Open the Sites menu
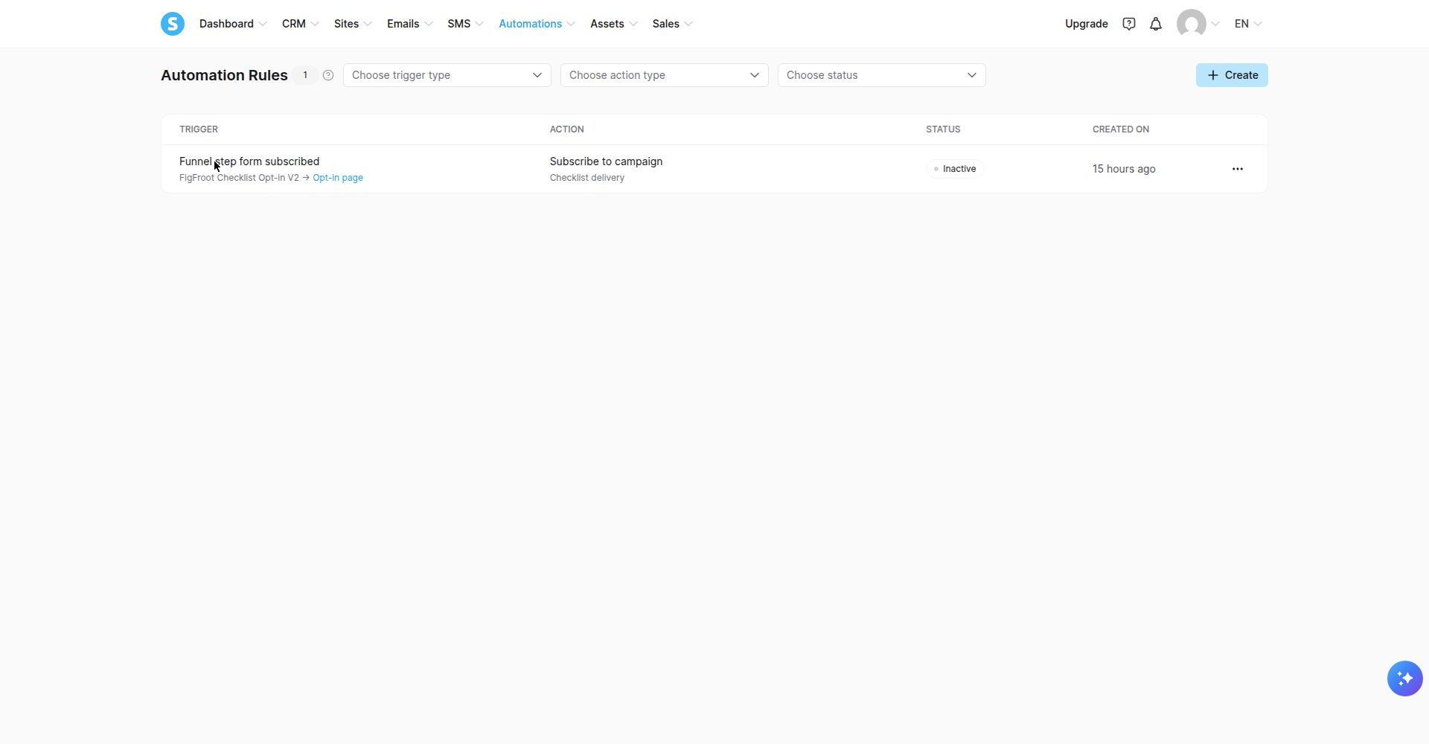 point(353,24)
